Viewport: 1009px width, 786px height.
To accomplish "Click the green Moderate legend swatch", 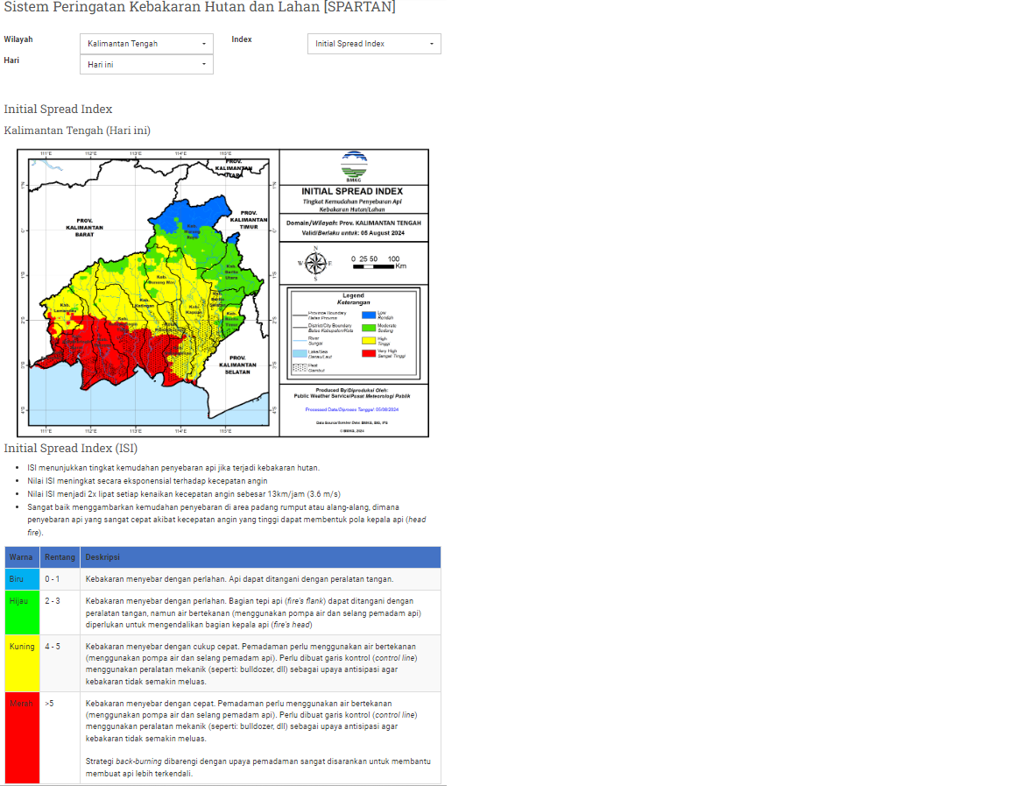I will [x=369, y=328].
